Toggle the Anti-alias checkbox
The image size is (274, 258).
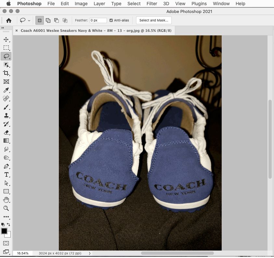111,20
